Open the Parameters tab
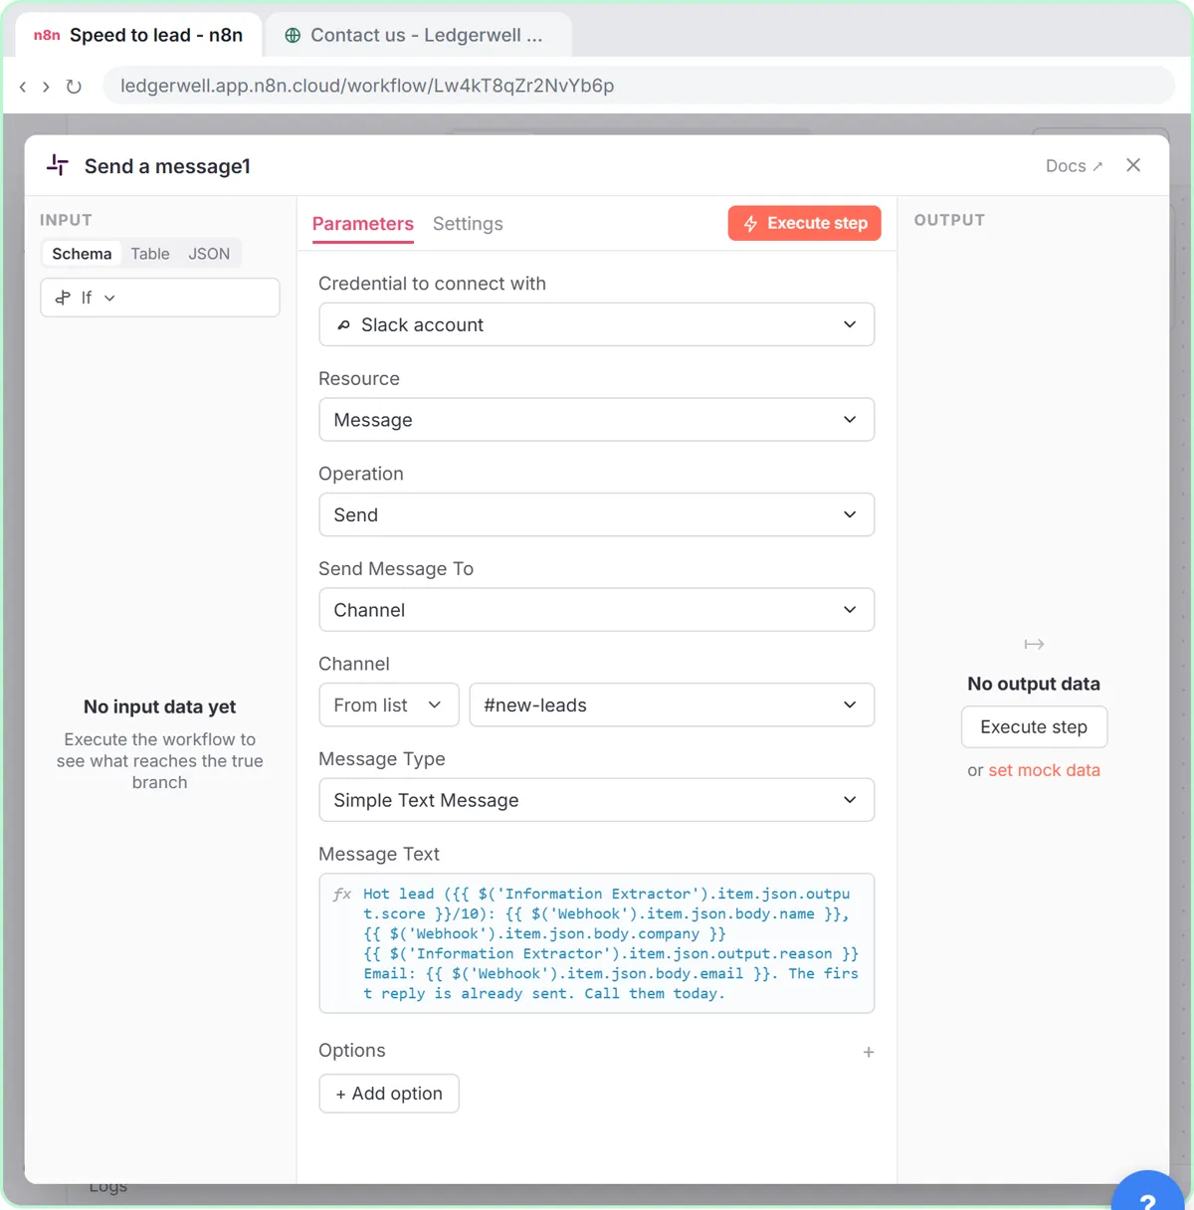 coord(363,224)
